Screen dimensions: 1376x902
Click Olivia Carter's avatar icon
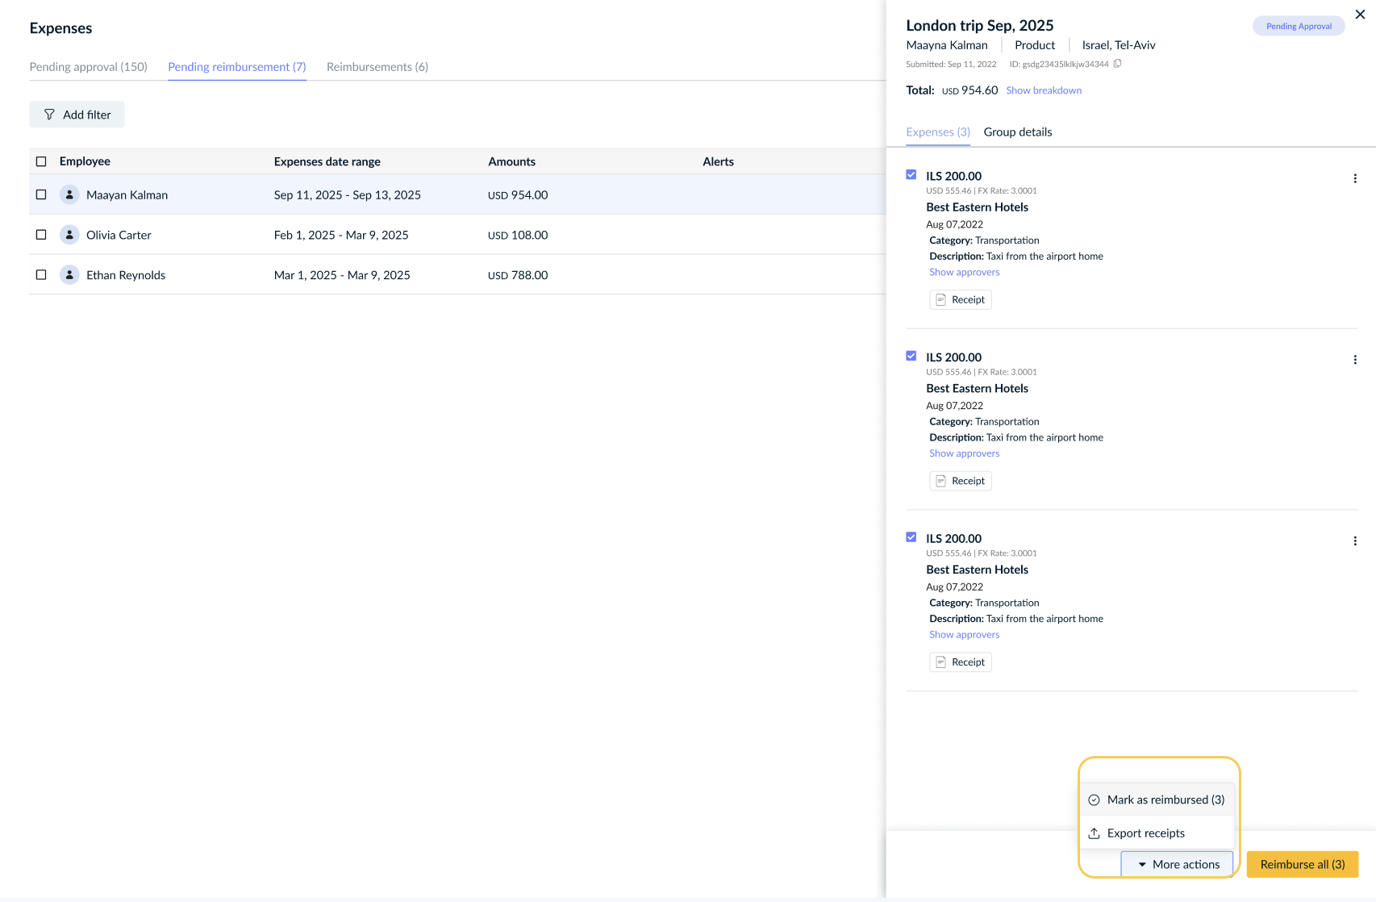(69, 235)
